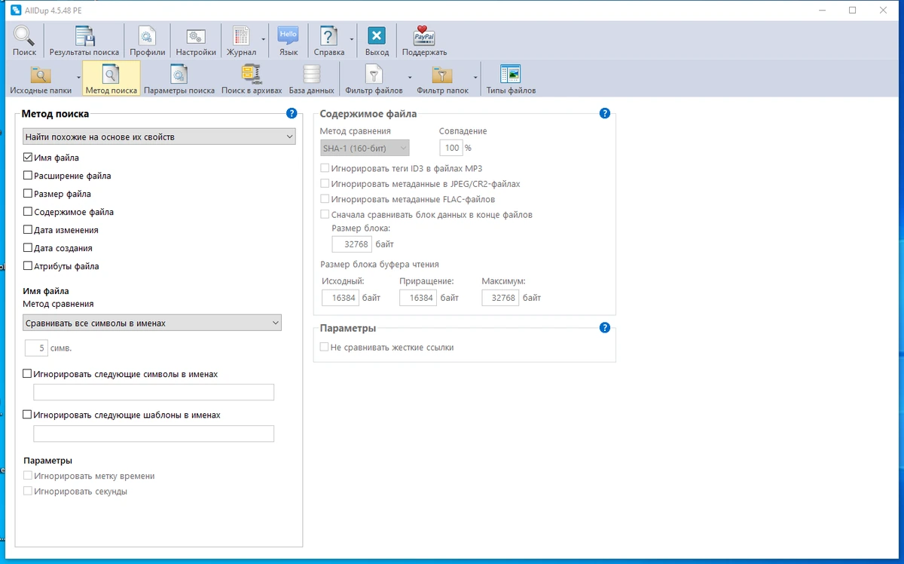
Task: Enable Размер файла checkbox
Action: click(x=28, y=194)
